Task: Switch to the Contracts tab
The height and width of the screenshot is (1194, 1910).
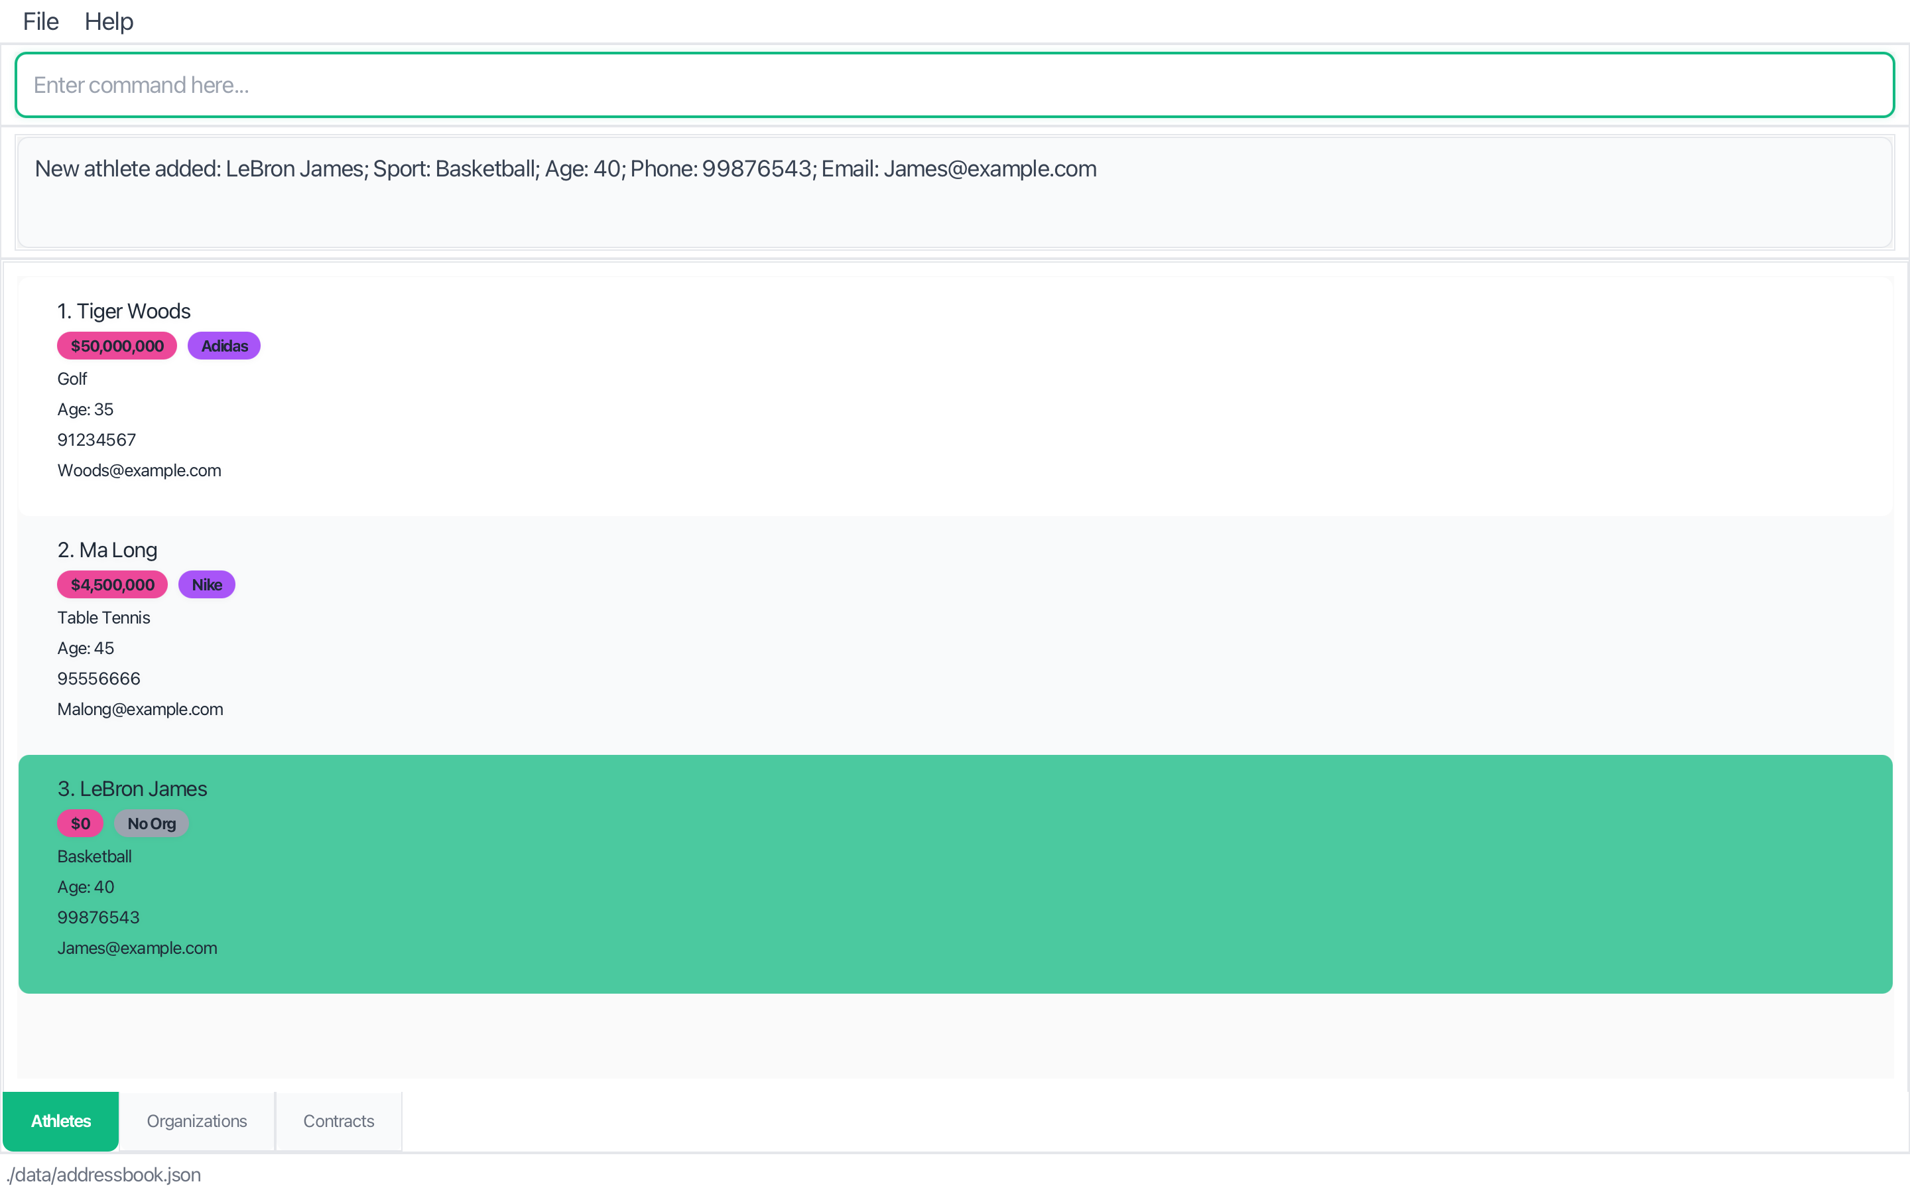Action: pyautogui.click(x=339, y=1120)
